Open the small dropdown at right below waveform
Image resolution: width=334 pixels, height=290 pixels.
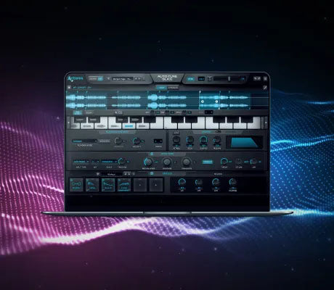point(209,112)
